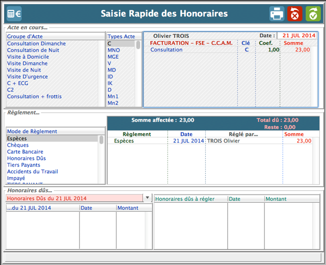Click the green validate icon
Screen dimensions: 326x265
313,14
